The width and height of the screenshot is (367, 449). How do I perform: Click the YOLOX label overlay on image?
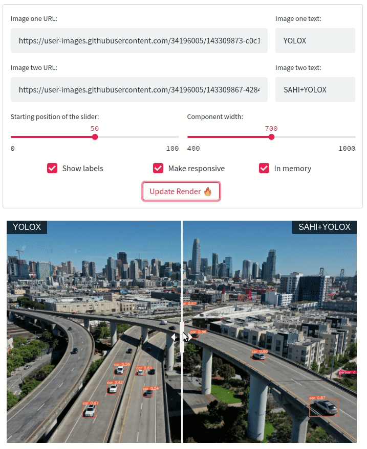27,227
